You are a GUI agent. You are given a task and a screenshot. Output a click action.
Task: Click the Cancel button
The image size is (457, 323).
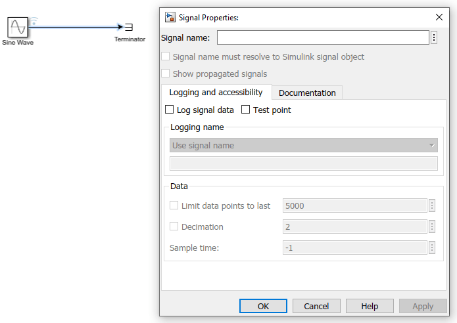point(316,306)
